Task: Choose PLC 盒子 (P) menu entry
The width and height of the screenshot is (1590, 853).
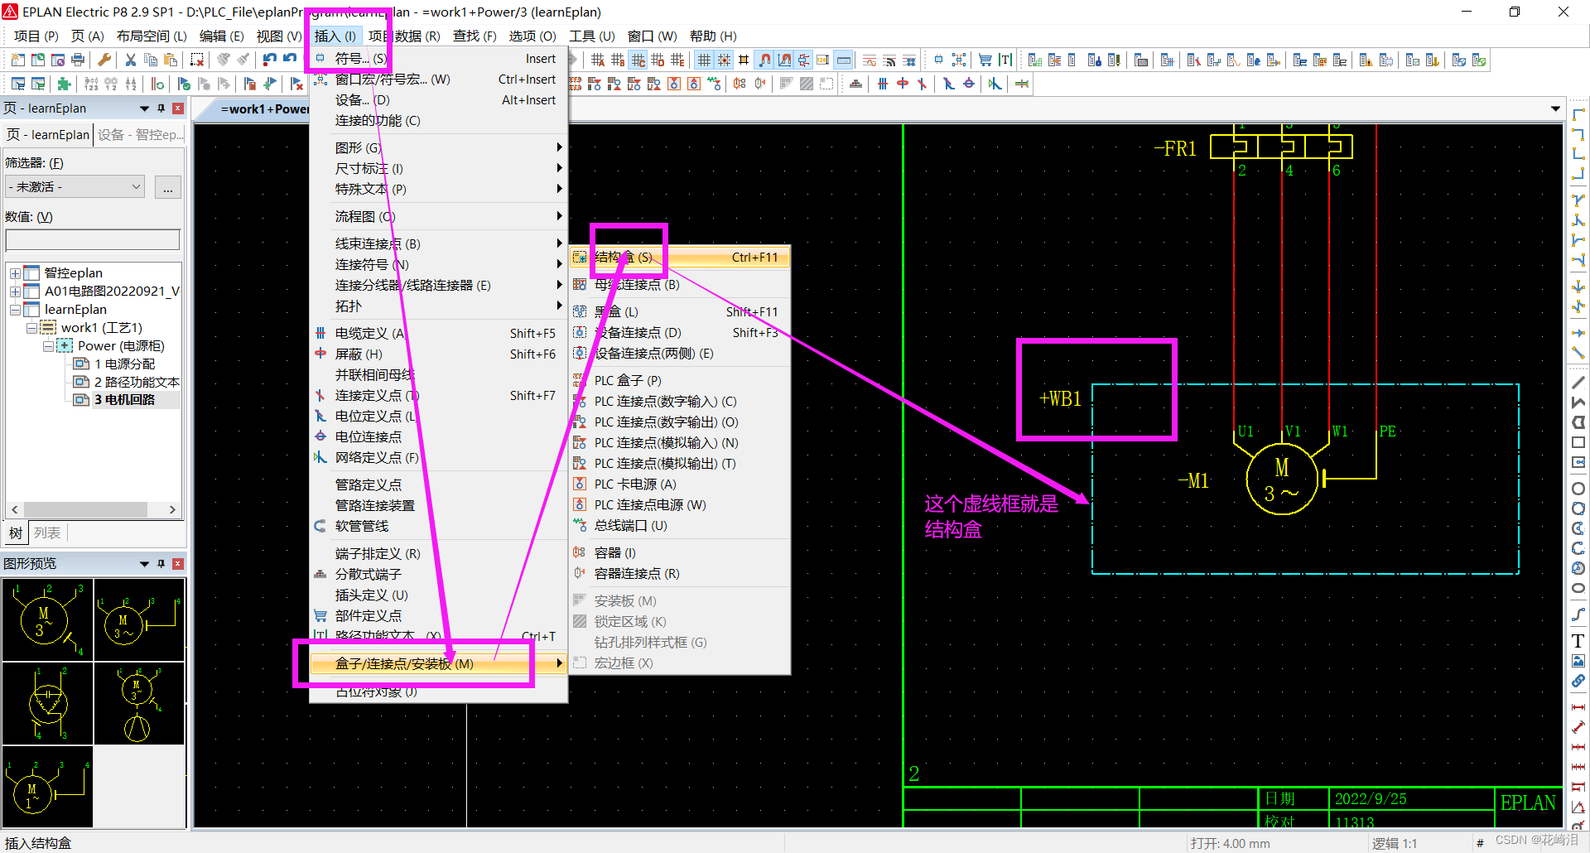Action: coord(680,381)
